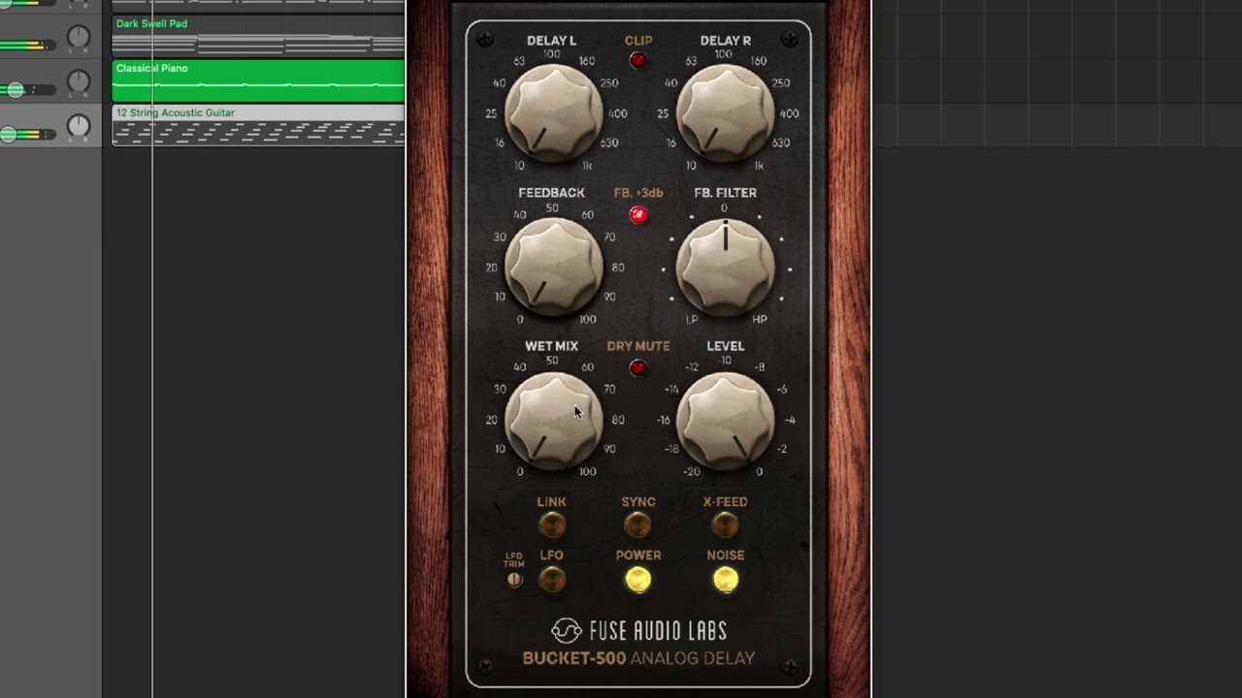Click the -20 mark on LEVEL scale
Image resolution: width=1242 pixels, height=698 pixels.
[691, 472]
